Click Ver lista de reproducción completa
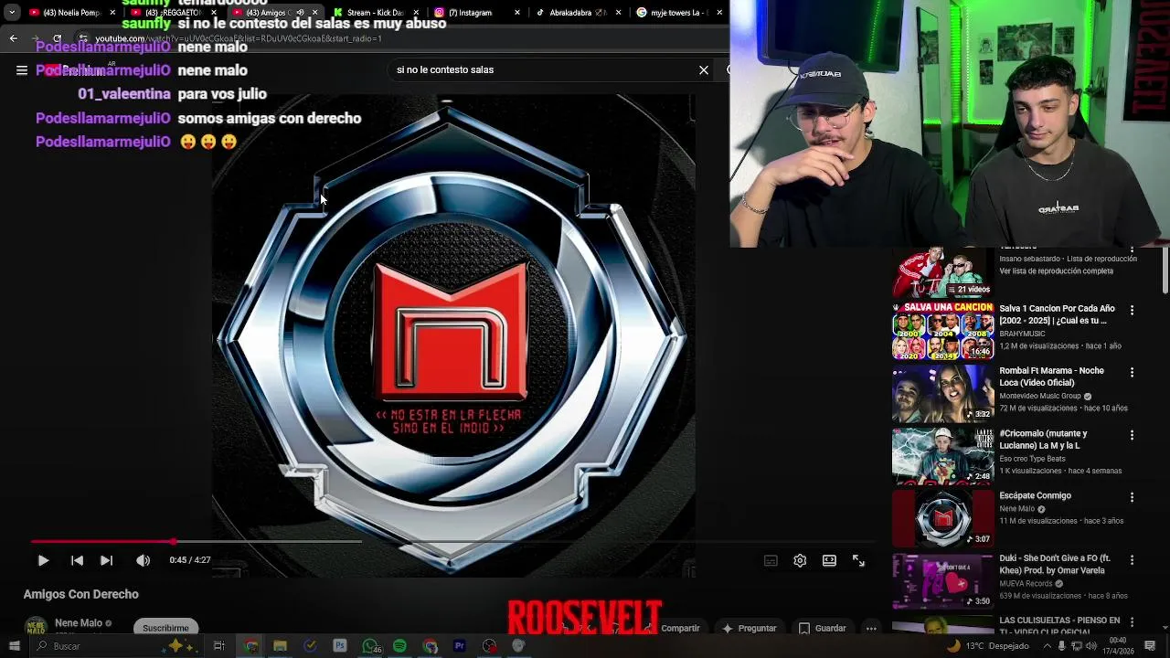 1056,271
